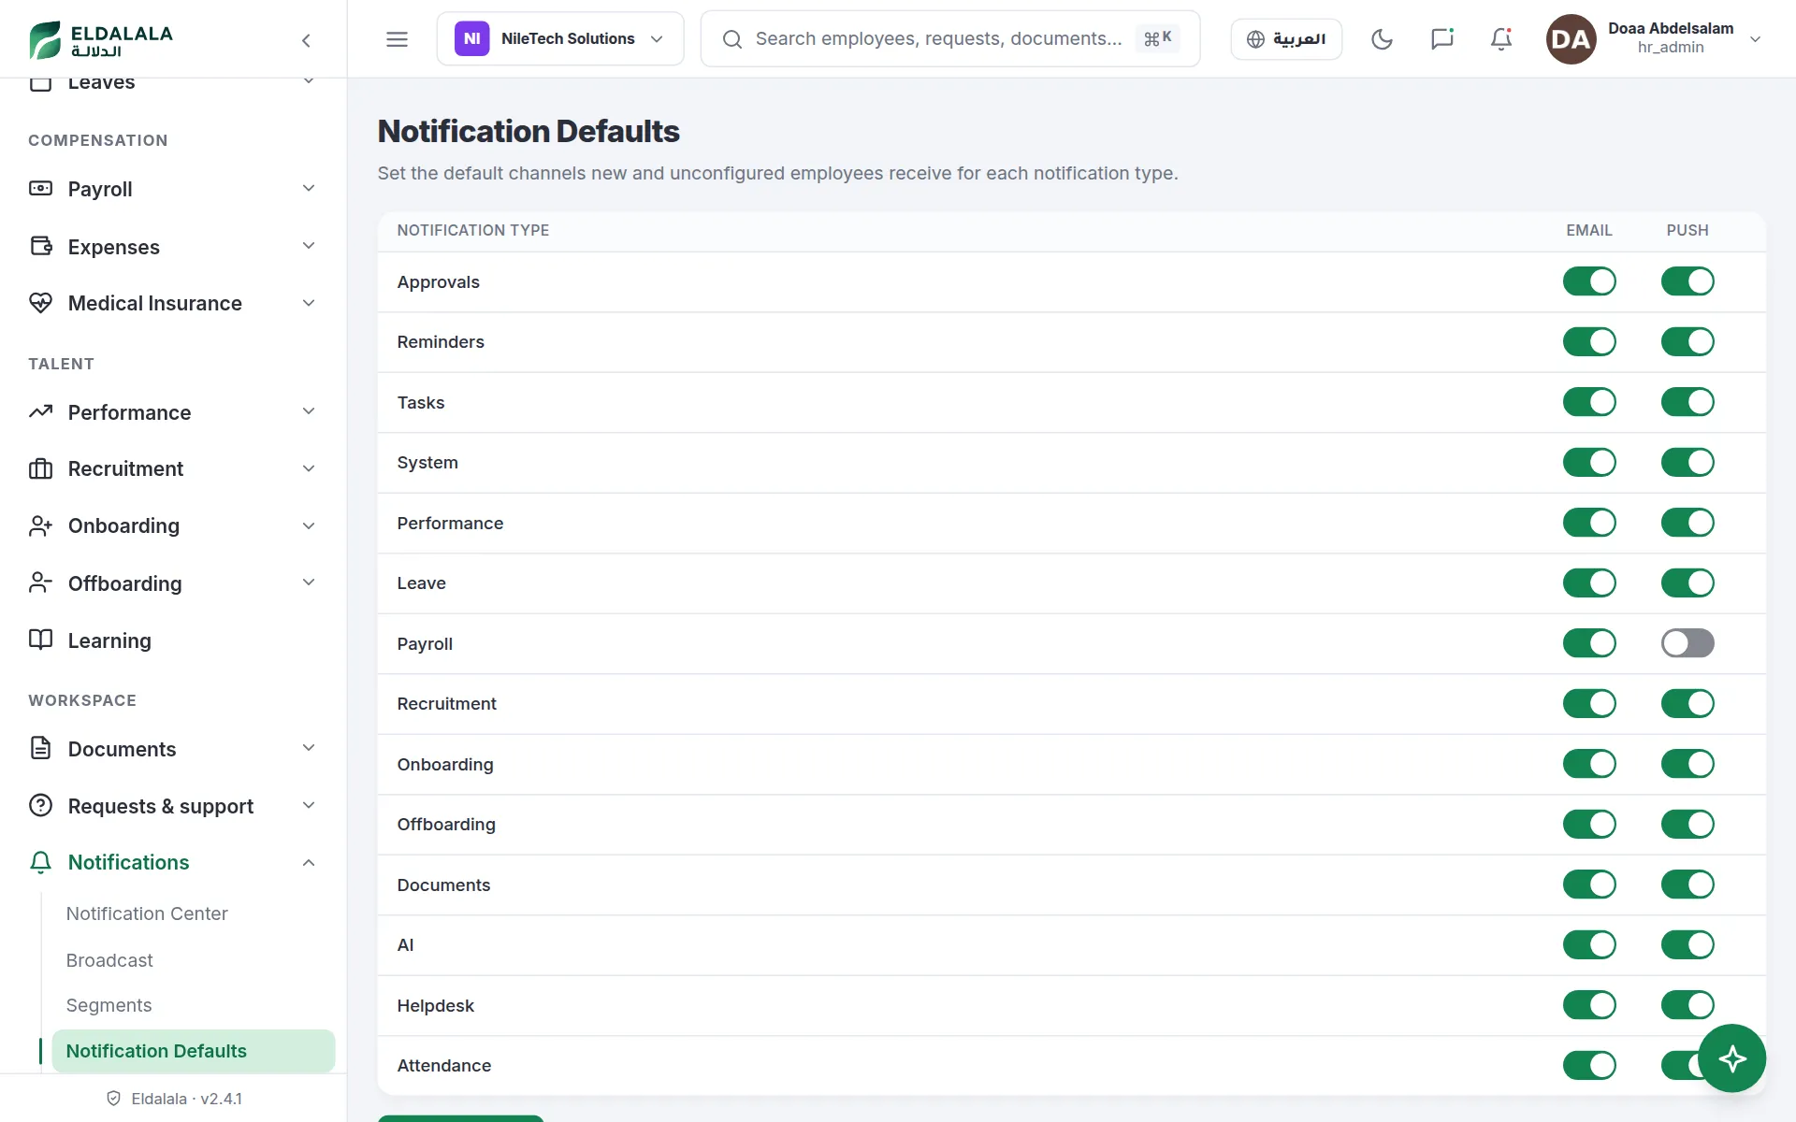
Task: Disable Email for Helpdesk
Action: 1589,1005
